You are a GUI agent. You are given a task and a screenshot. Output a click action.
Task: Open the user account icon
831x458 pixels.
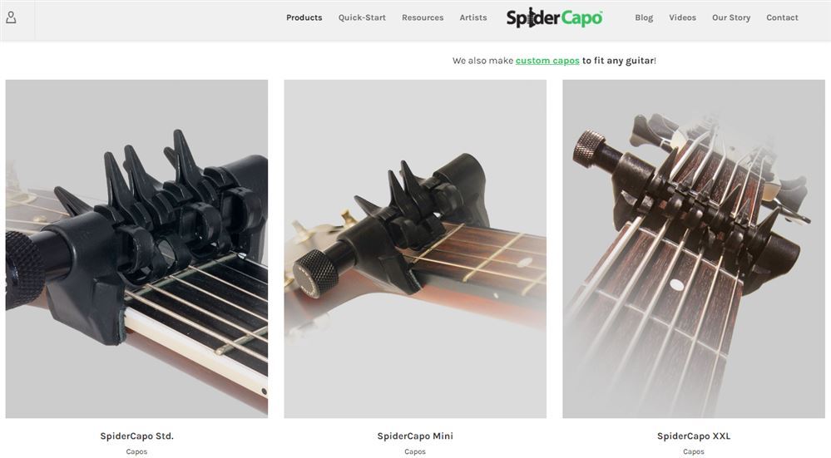pos(11,17)
